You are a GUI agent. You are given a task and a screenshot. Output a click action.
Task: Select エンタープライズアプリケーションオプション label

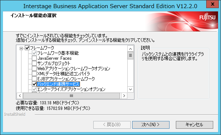click(71, 89)
